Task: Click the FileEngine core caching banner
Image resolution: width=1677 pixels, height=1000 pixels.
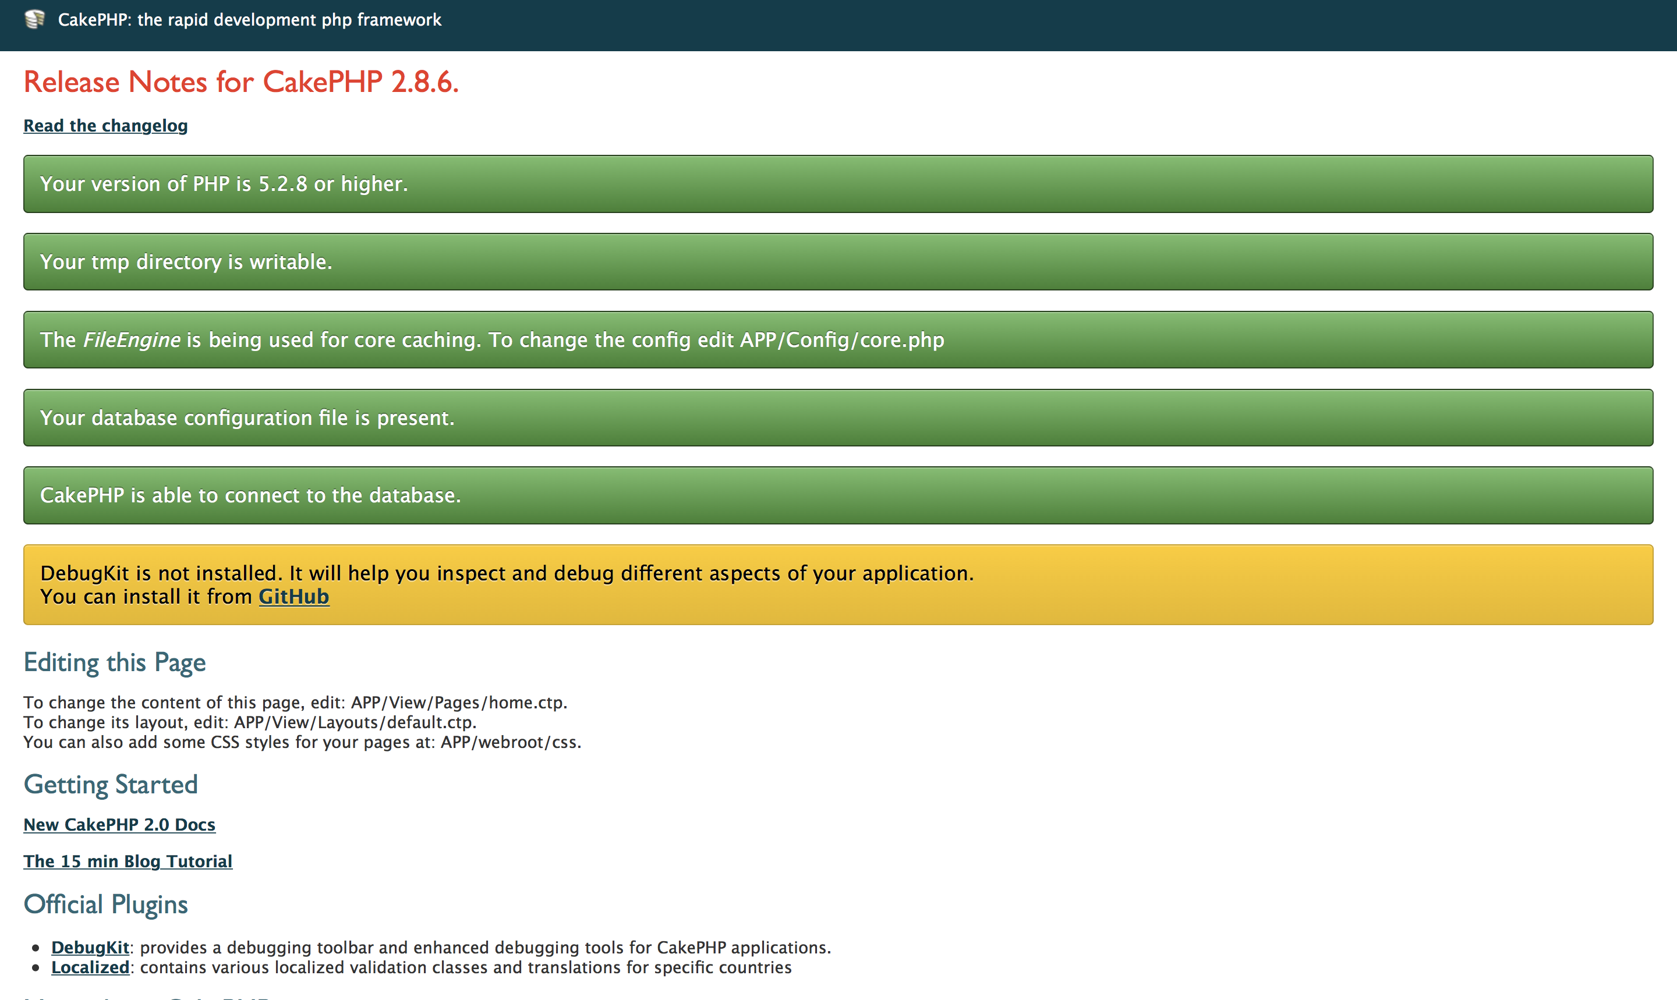Action: click(x=838, y=339)
